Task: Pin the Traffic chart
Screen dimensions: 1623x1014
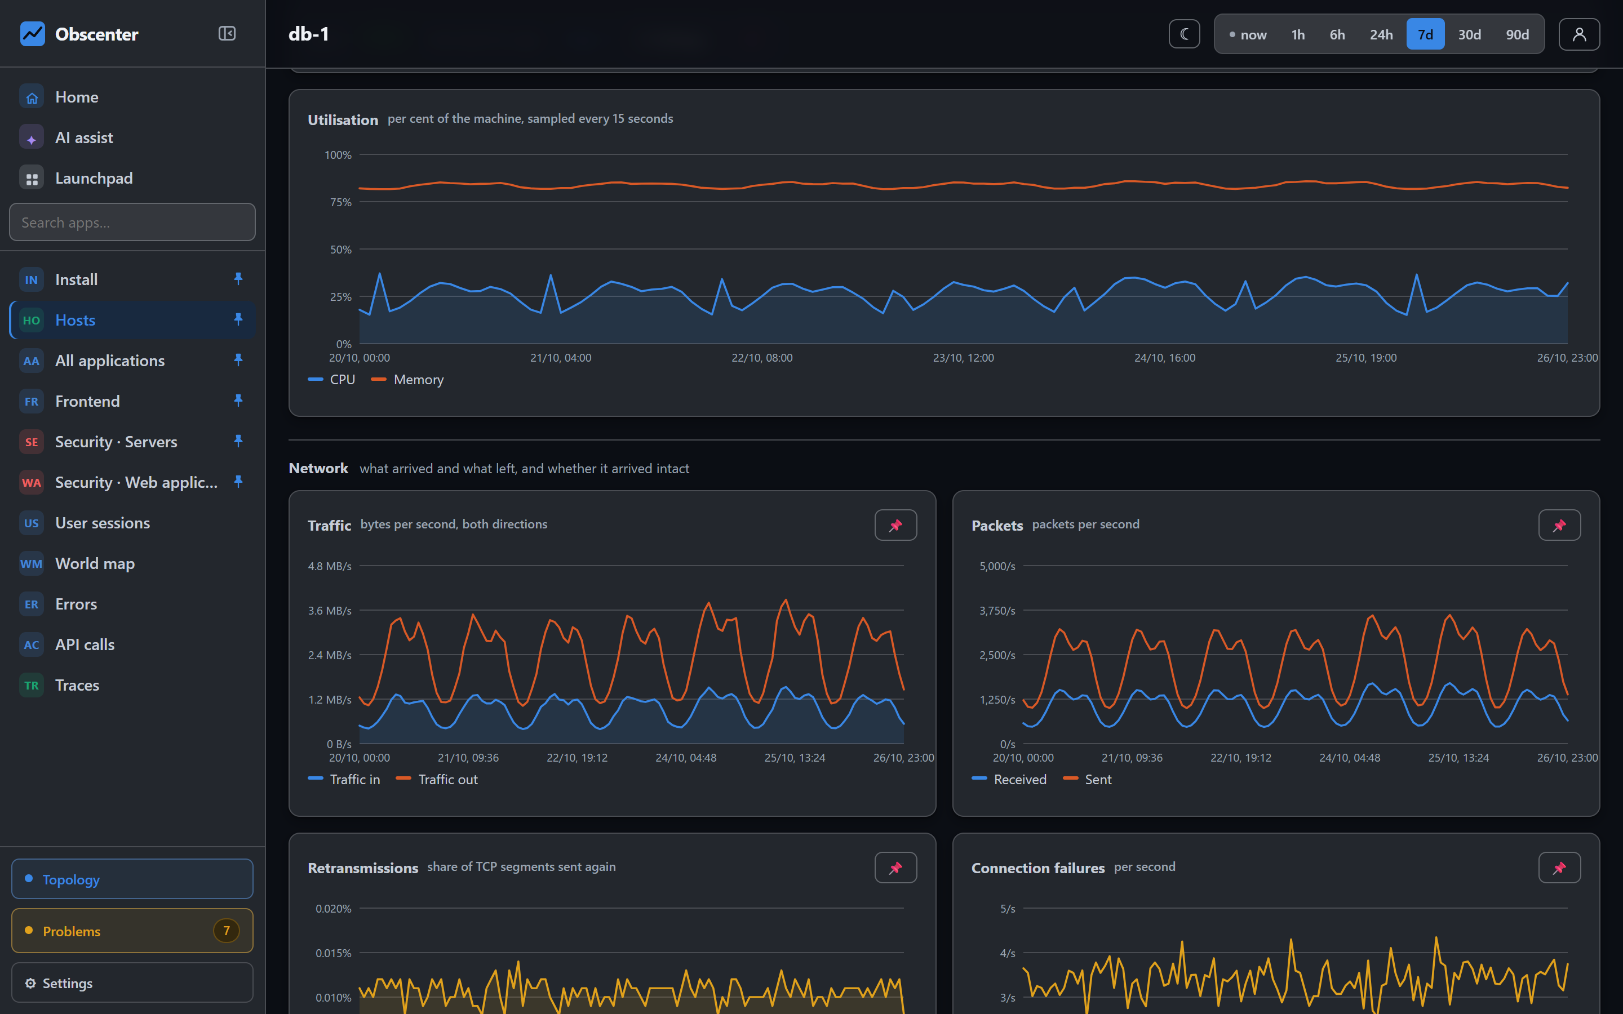Action: click(x=895, y=525)
